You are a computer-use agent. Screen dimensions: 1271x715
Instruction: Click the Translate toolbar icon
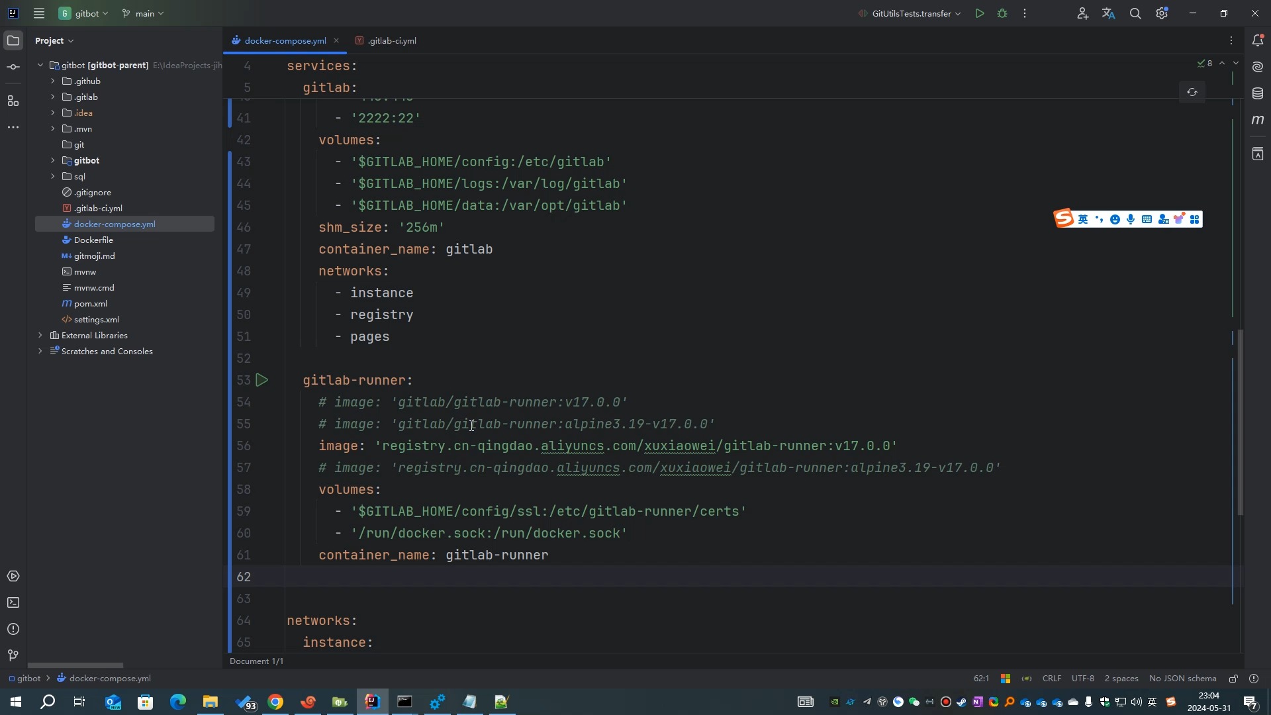click(x=1109, y=13)
